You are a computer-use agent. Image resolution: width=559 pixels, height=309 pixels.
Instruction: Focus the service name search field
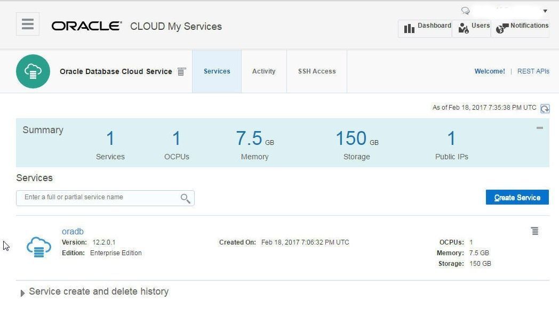105,198
